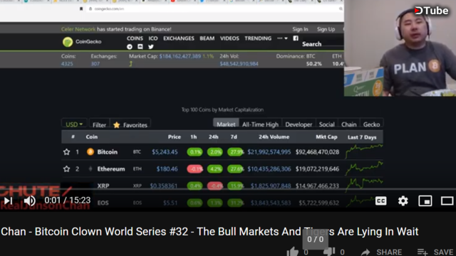Open the Telegram icon under navigation
This screenshot has height=256, width=456.
pos(130,47)
